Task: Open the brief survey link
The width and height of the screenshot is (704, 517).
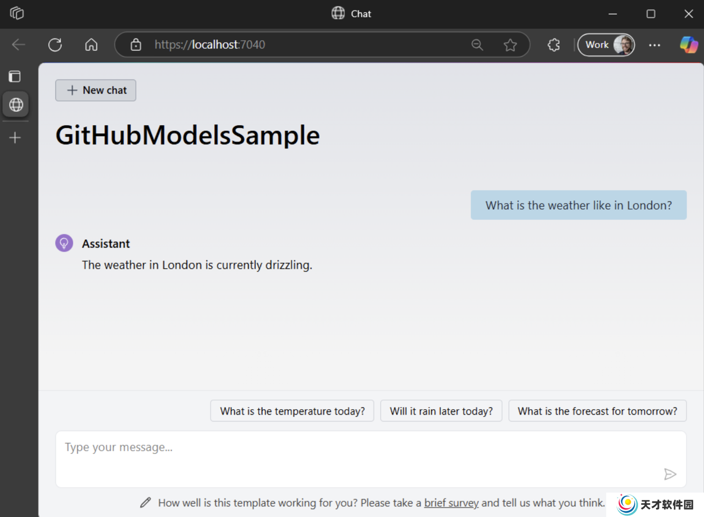Action: (451, 503)
